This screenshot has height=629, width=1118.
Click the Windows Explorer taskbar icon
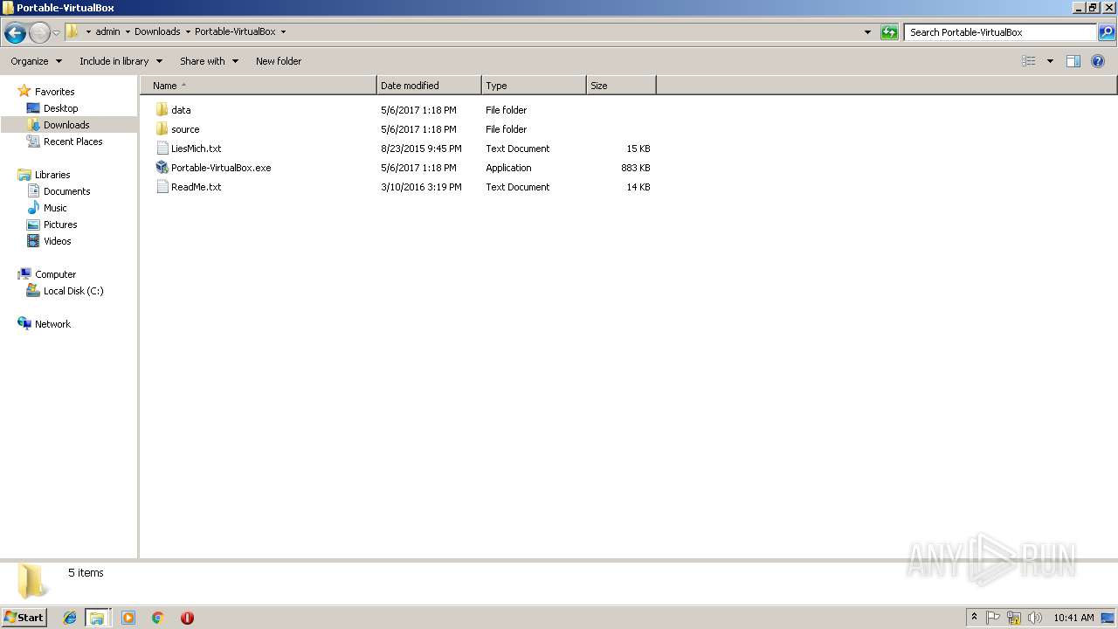97,618
